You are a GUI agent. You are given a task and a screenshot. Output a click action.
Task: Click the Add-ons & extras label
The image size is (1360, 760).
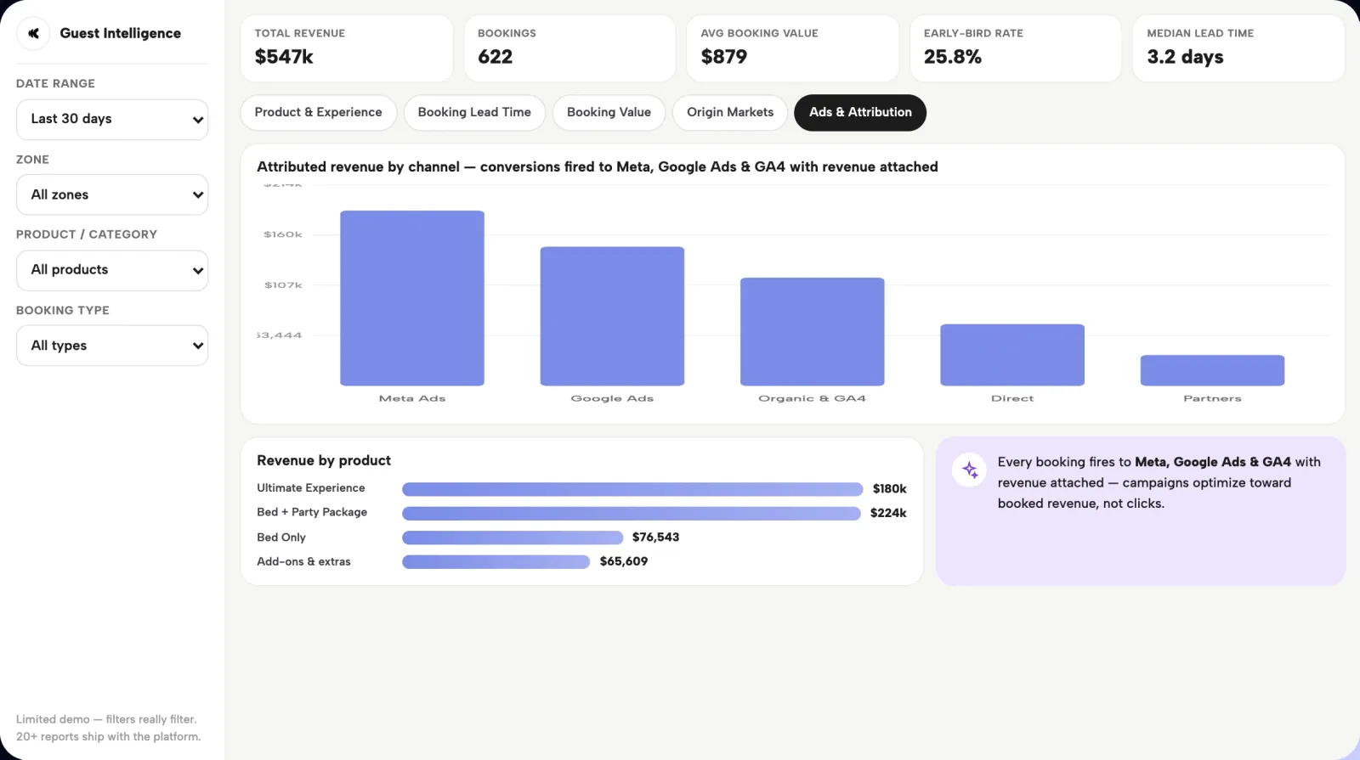(303, 561)
